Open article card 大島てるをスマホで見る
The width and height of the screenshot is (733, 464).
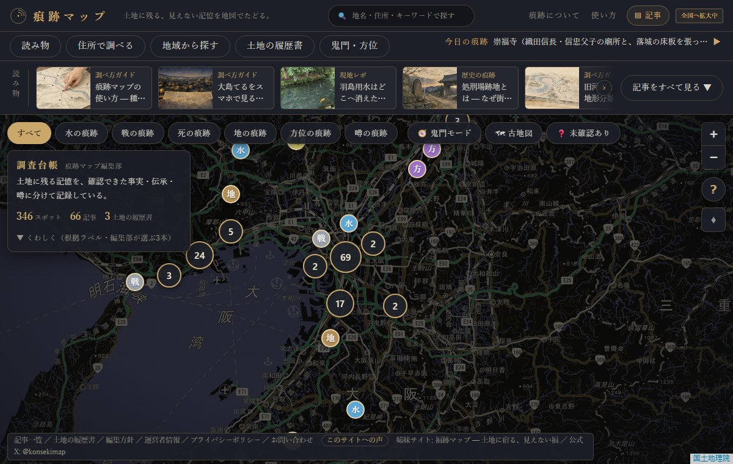(216, 88)
